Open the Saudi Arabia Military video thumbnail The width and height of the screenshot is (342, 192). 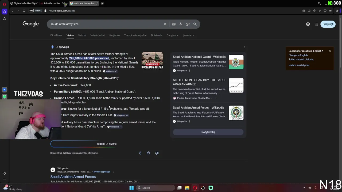[x=152, y=61]
